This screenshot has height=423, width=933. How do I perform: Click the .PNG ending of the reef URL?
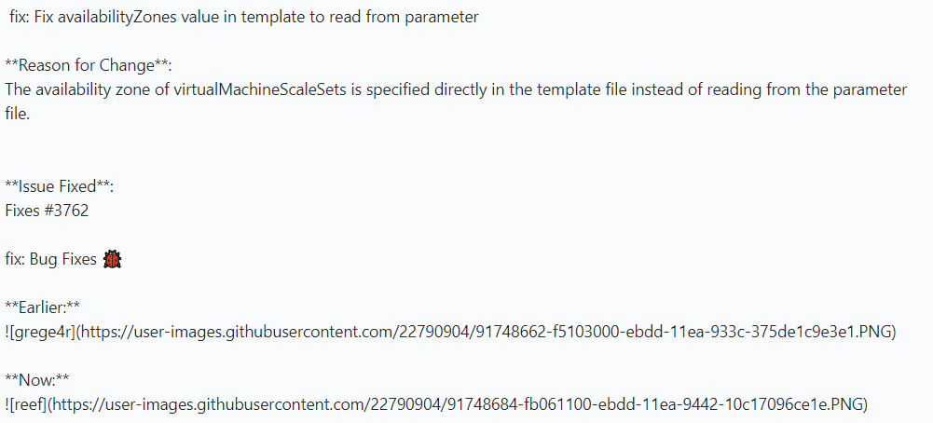coord(845,404)
